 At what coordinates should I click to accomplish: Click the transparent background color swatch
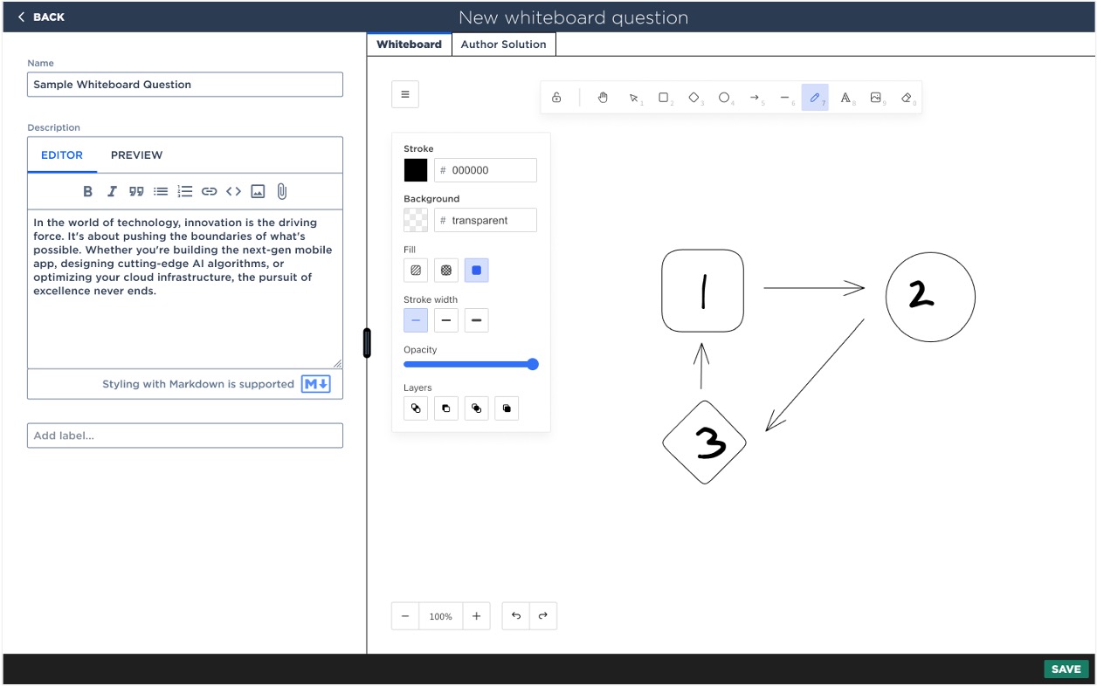tap(416, 220)
